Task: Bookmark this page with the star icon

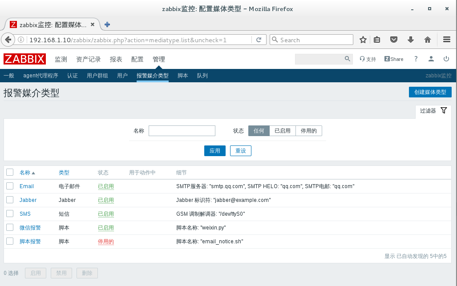Action: pos(363,40)
